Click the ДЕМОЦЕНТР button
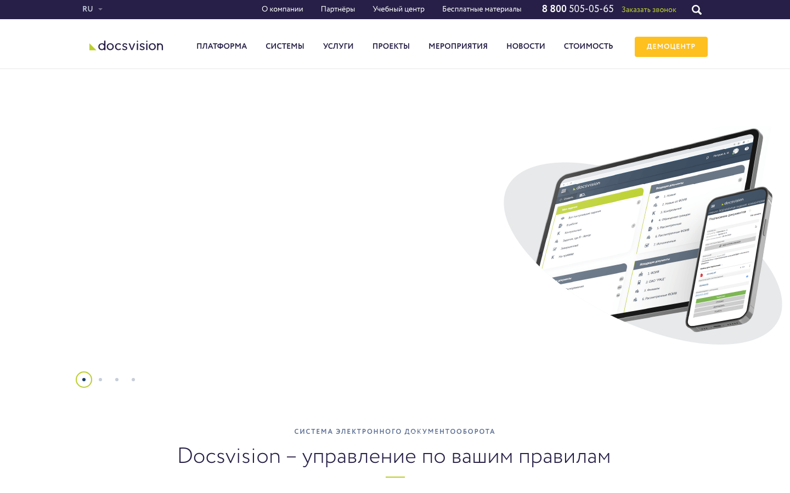Screen dimensions: 790x493 [x=671, y=47]
